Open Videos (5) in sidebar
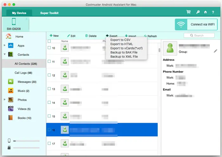Viewport: 222px width, 157px height. [x=24, y=109]
